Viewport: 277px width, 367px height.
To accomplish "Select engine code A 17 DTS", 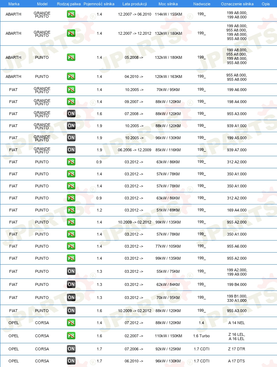I will point(237,361).
